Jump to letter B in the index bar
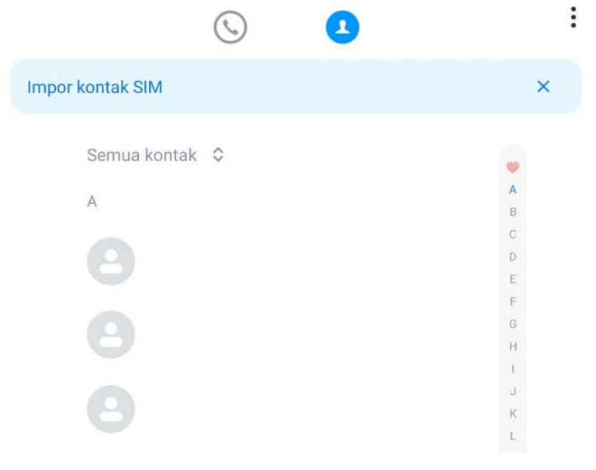Viewport: 596px width, 470px height. point(513,212)
